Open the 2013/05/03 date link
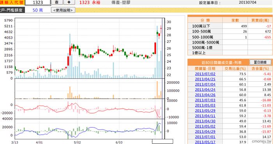 pos(205,105)
